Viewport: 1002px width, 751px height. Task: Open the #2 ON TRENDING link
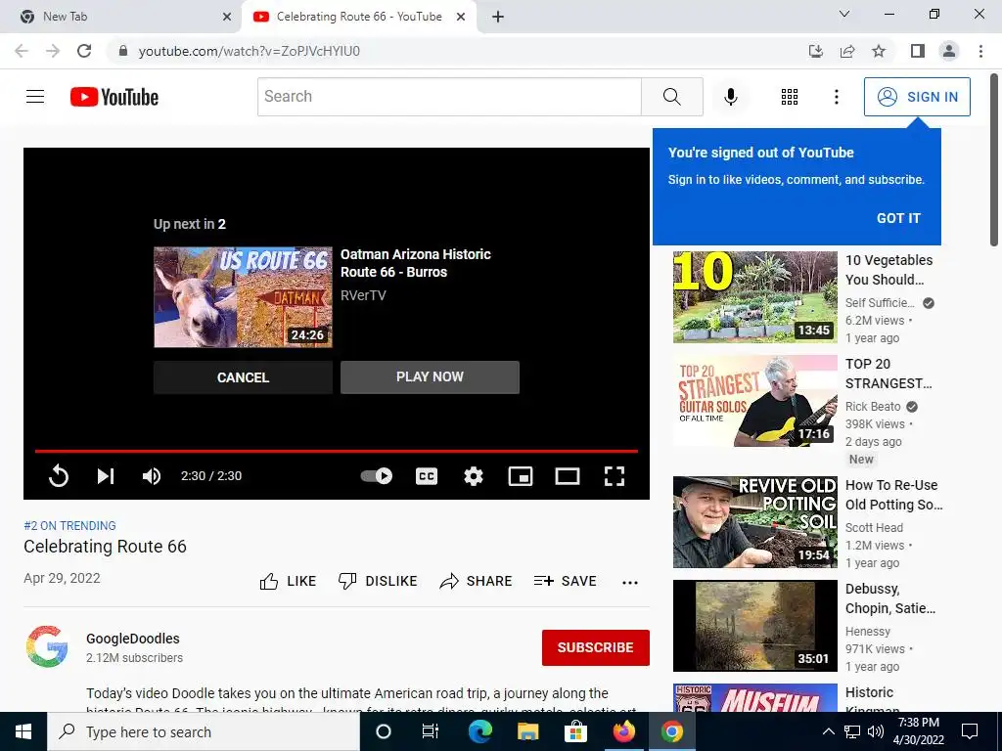tap(69, 525)
